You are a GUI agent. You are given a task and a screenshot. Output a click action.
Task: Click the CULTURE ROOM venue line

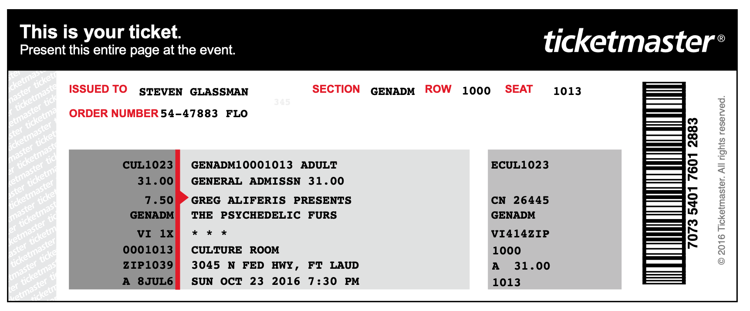(235, 250)
